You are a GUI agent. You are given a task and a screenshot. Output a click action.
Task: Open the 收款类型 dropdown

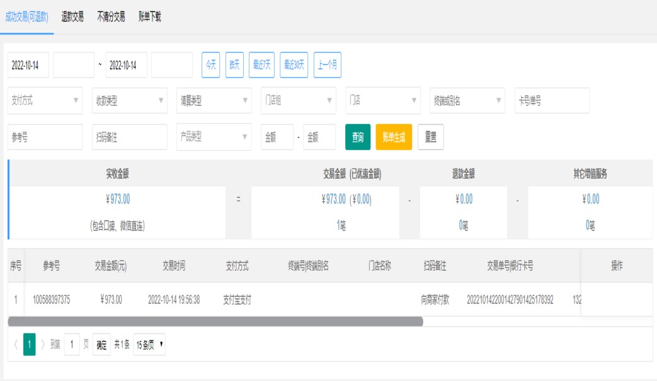pyautogui.click(x=129, y=101)
